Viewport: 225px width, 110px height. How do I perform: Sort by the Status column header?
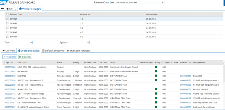(59, 63)
